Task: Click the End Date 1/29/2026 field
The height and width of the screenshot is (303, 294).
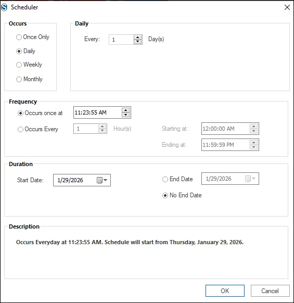Action: (230, 179)
